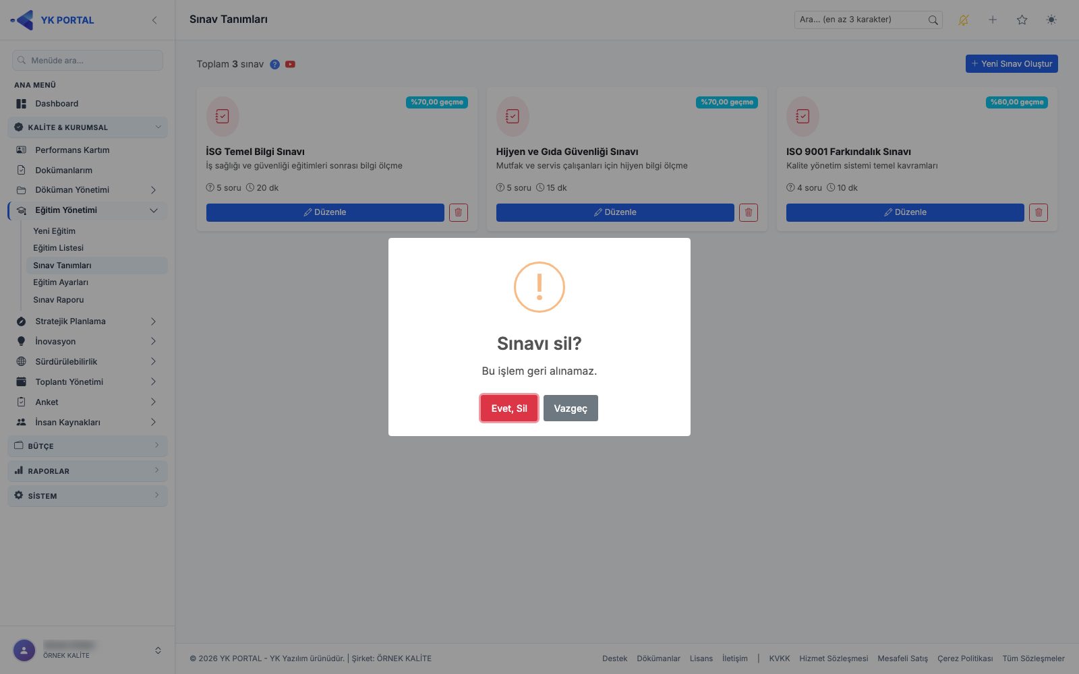
Task: Expand the SİSTEM section
Action: [x=88, y=496]
